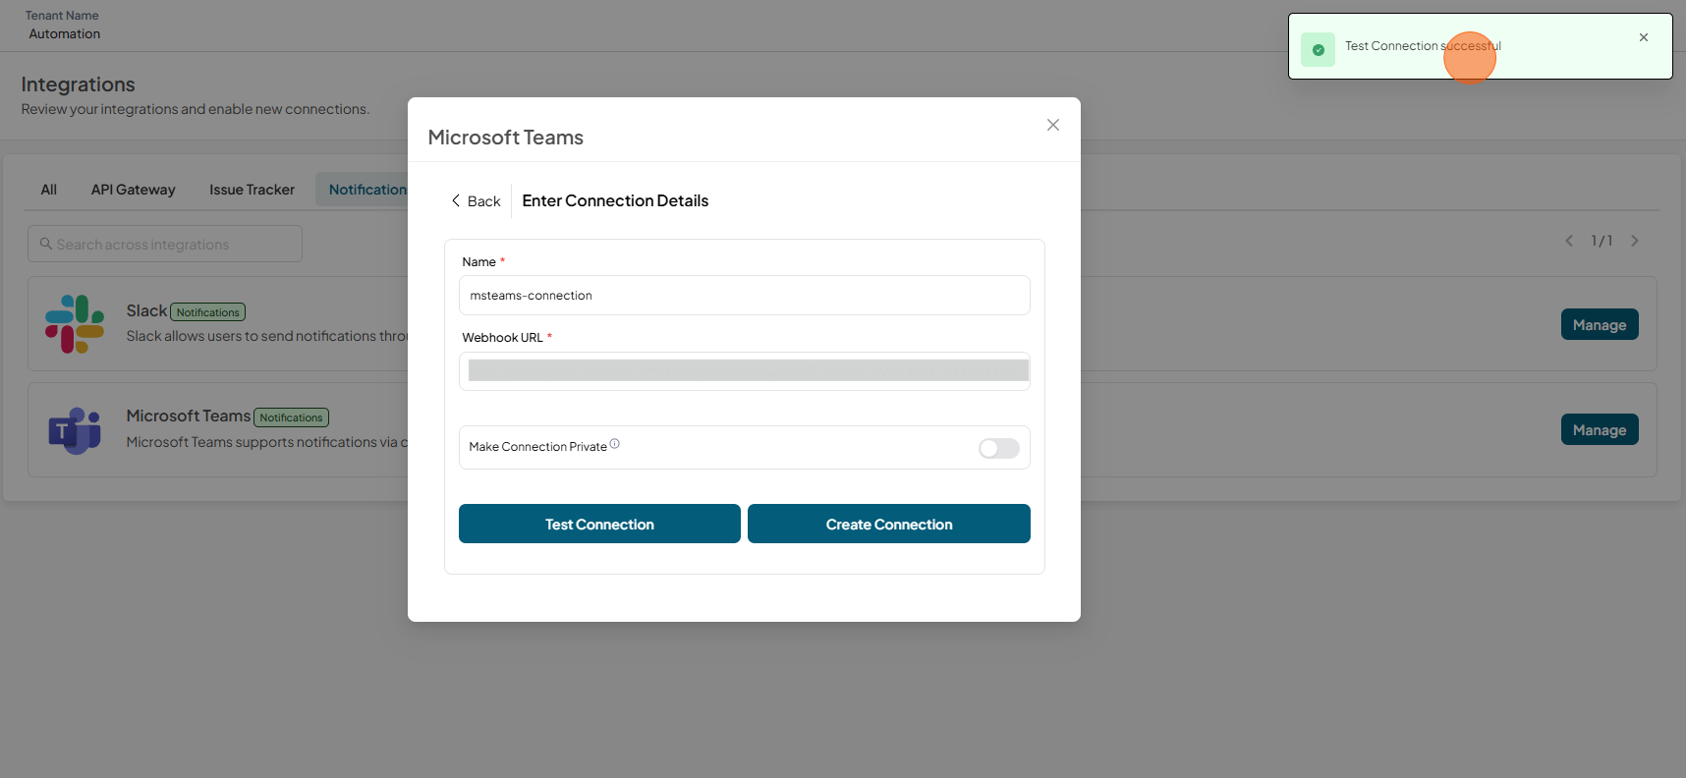
Task: Switch to the Issue Tracker tab
Action: click(252, 190)
